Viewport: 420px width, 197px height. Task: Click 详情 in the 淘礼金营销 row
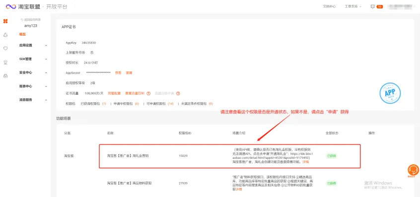(x=306, y=162)
